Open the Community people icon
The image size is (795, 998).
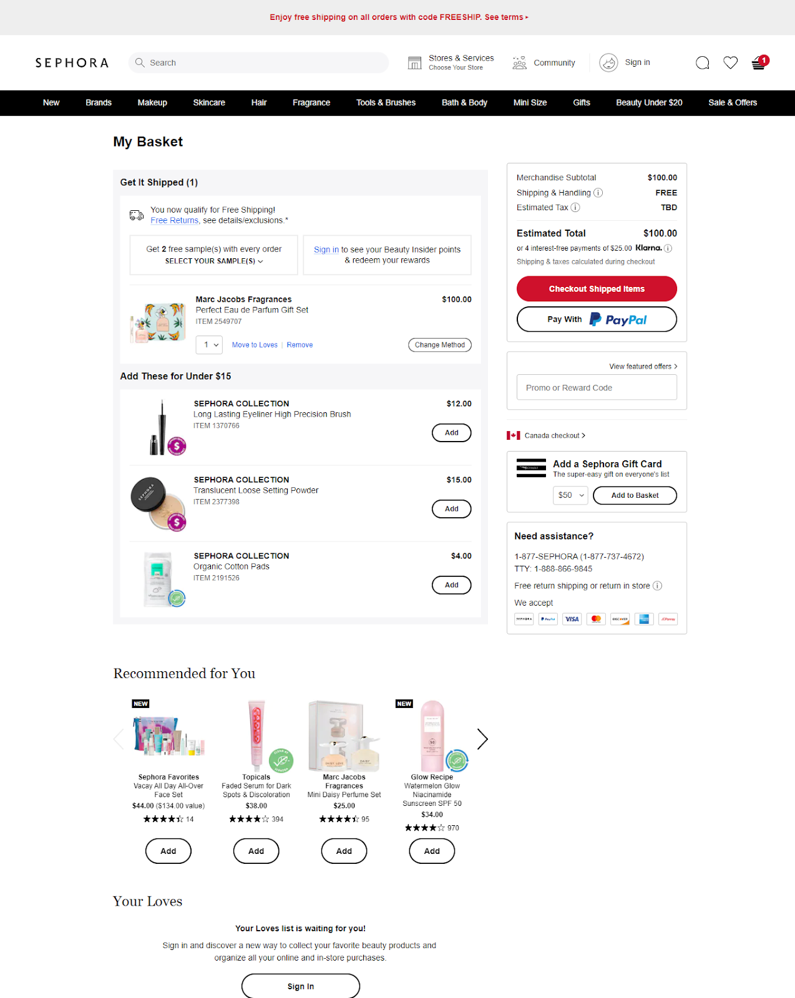point(519,62)
